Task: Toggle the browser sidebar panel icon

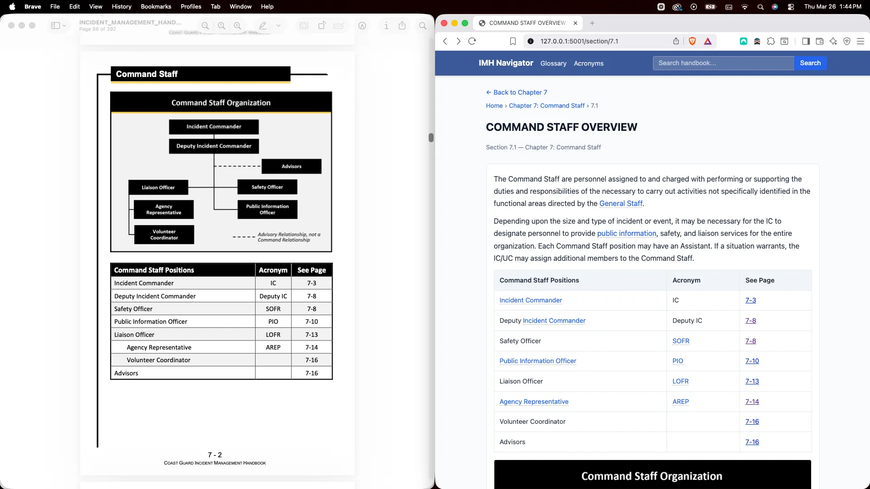Action: (x=806, y=41)
